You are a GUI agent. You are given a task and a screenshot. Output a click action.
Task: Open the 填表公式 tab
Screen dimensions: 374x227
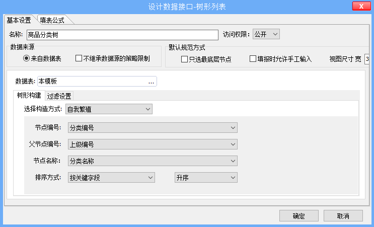[x=52, y=20]
